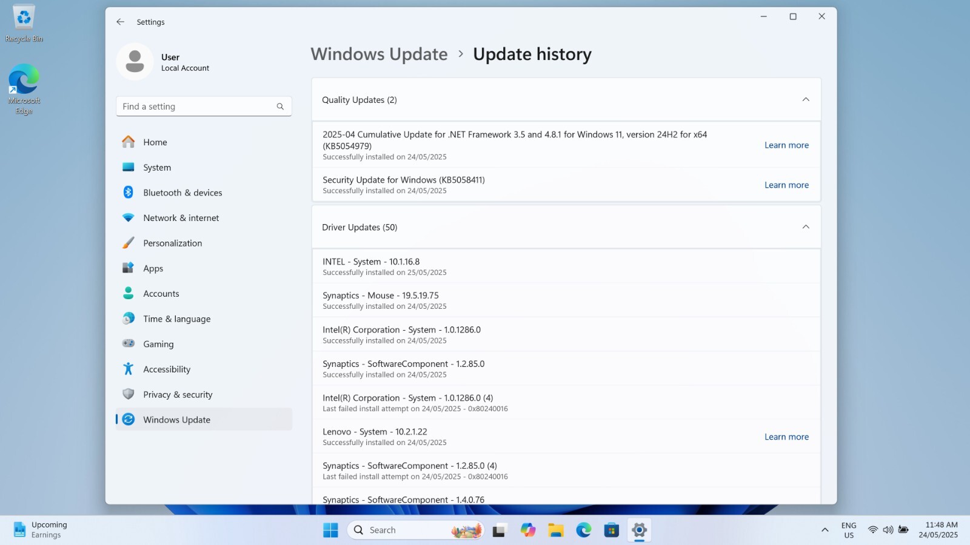Screen dimensions: 970x545
Task: Open Personalization settings
Action: tap(173, 243)
